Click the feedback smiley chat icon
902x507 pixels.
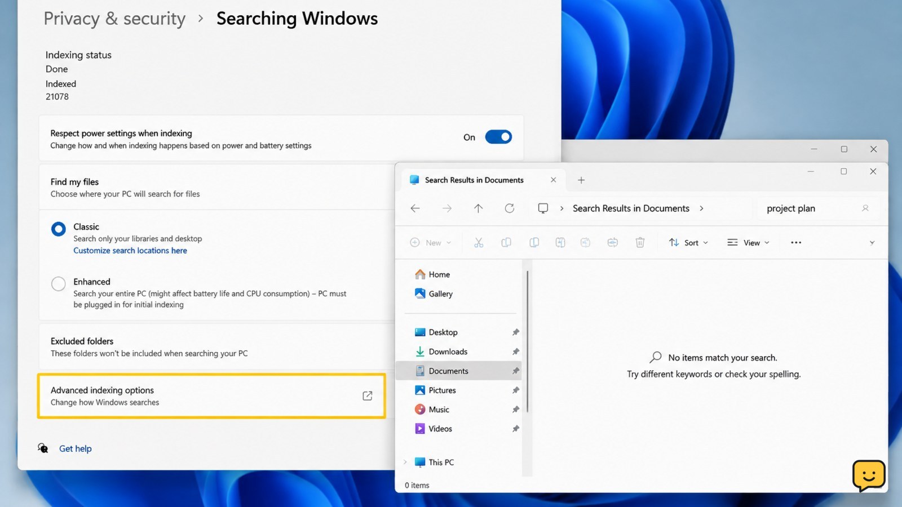pyautogui.click(x=869, y=475)
